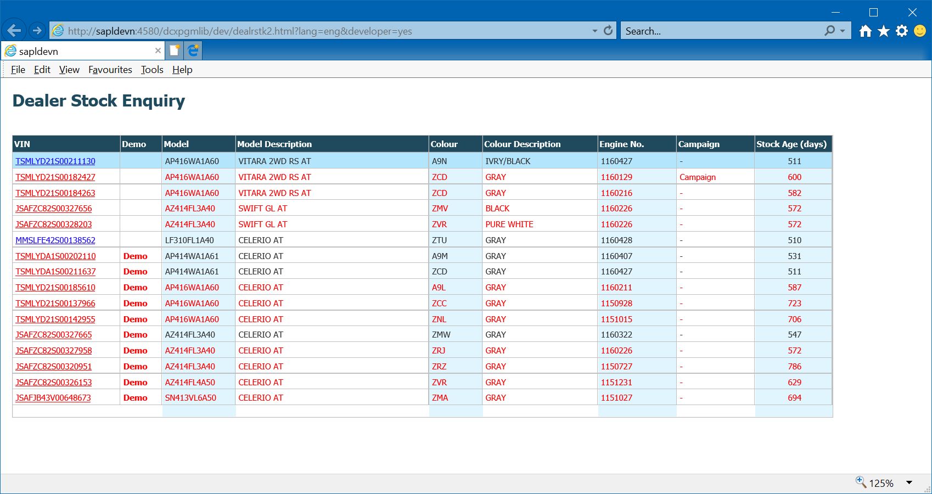Click inside the Search input box
This screenshot has height=494, width=932.
tap(719, 31)
